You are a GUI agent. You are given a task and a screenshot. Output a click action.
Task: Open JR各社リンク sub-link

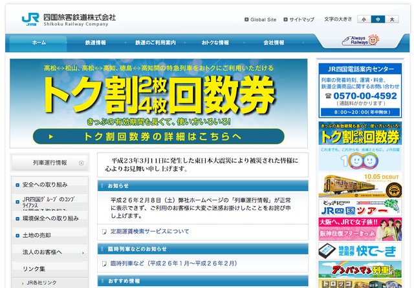41,283
